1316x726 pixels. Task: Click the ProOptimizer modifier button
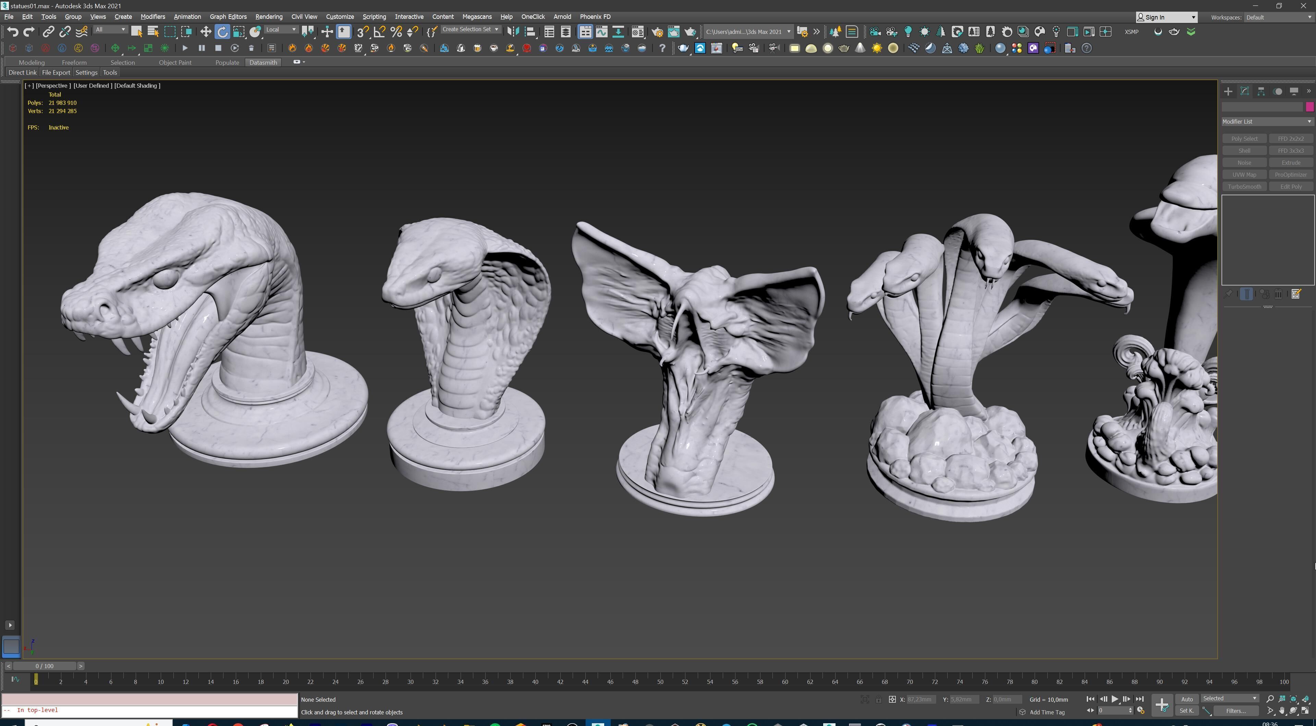(x=1290, y=175)
